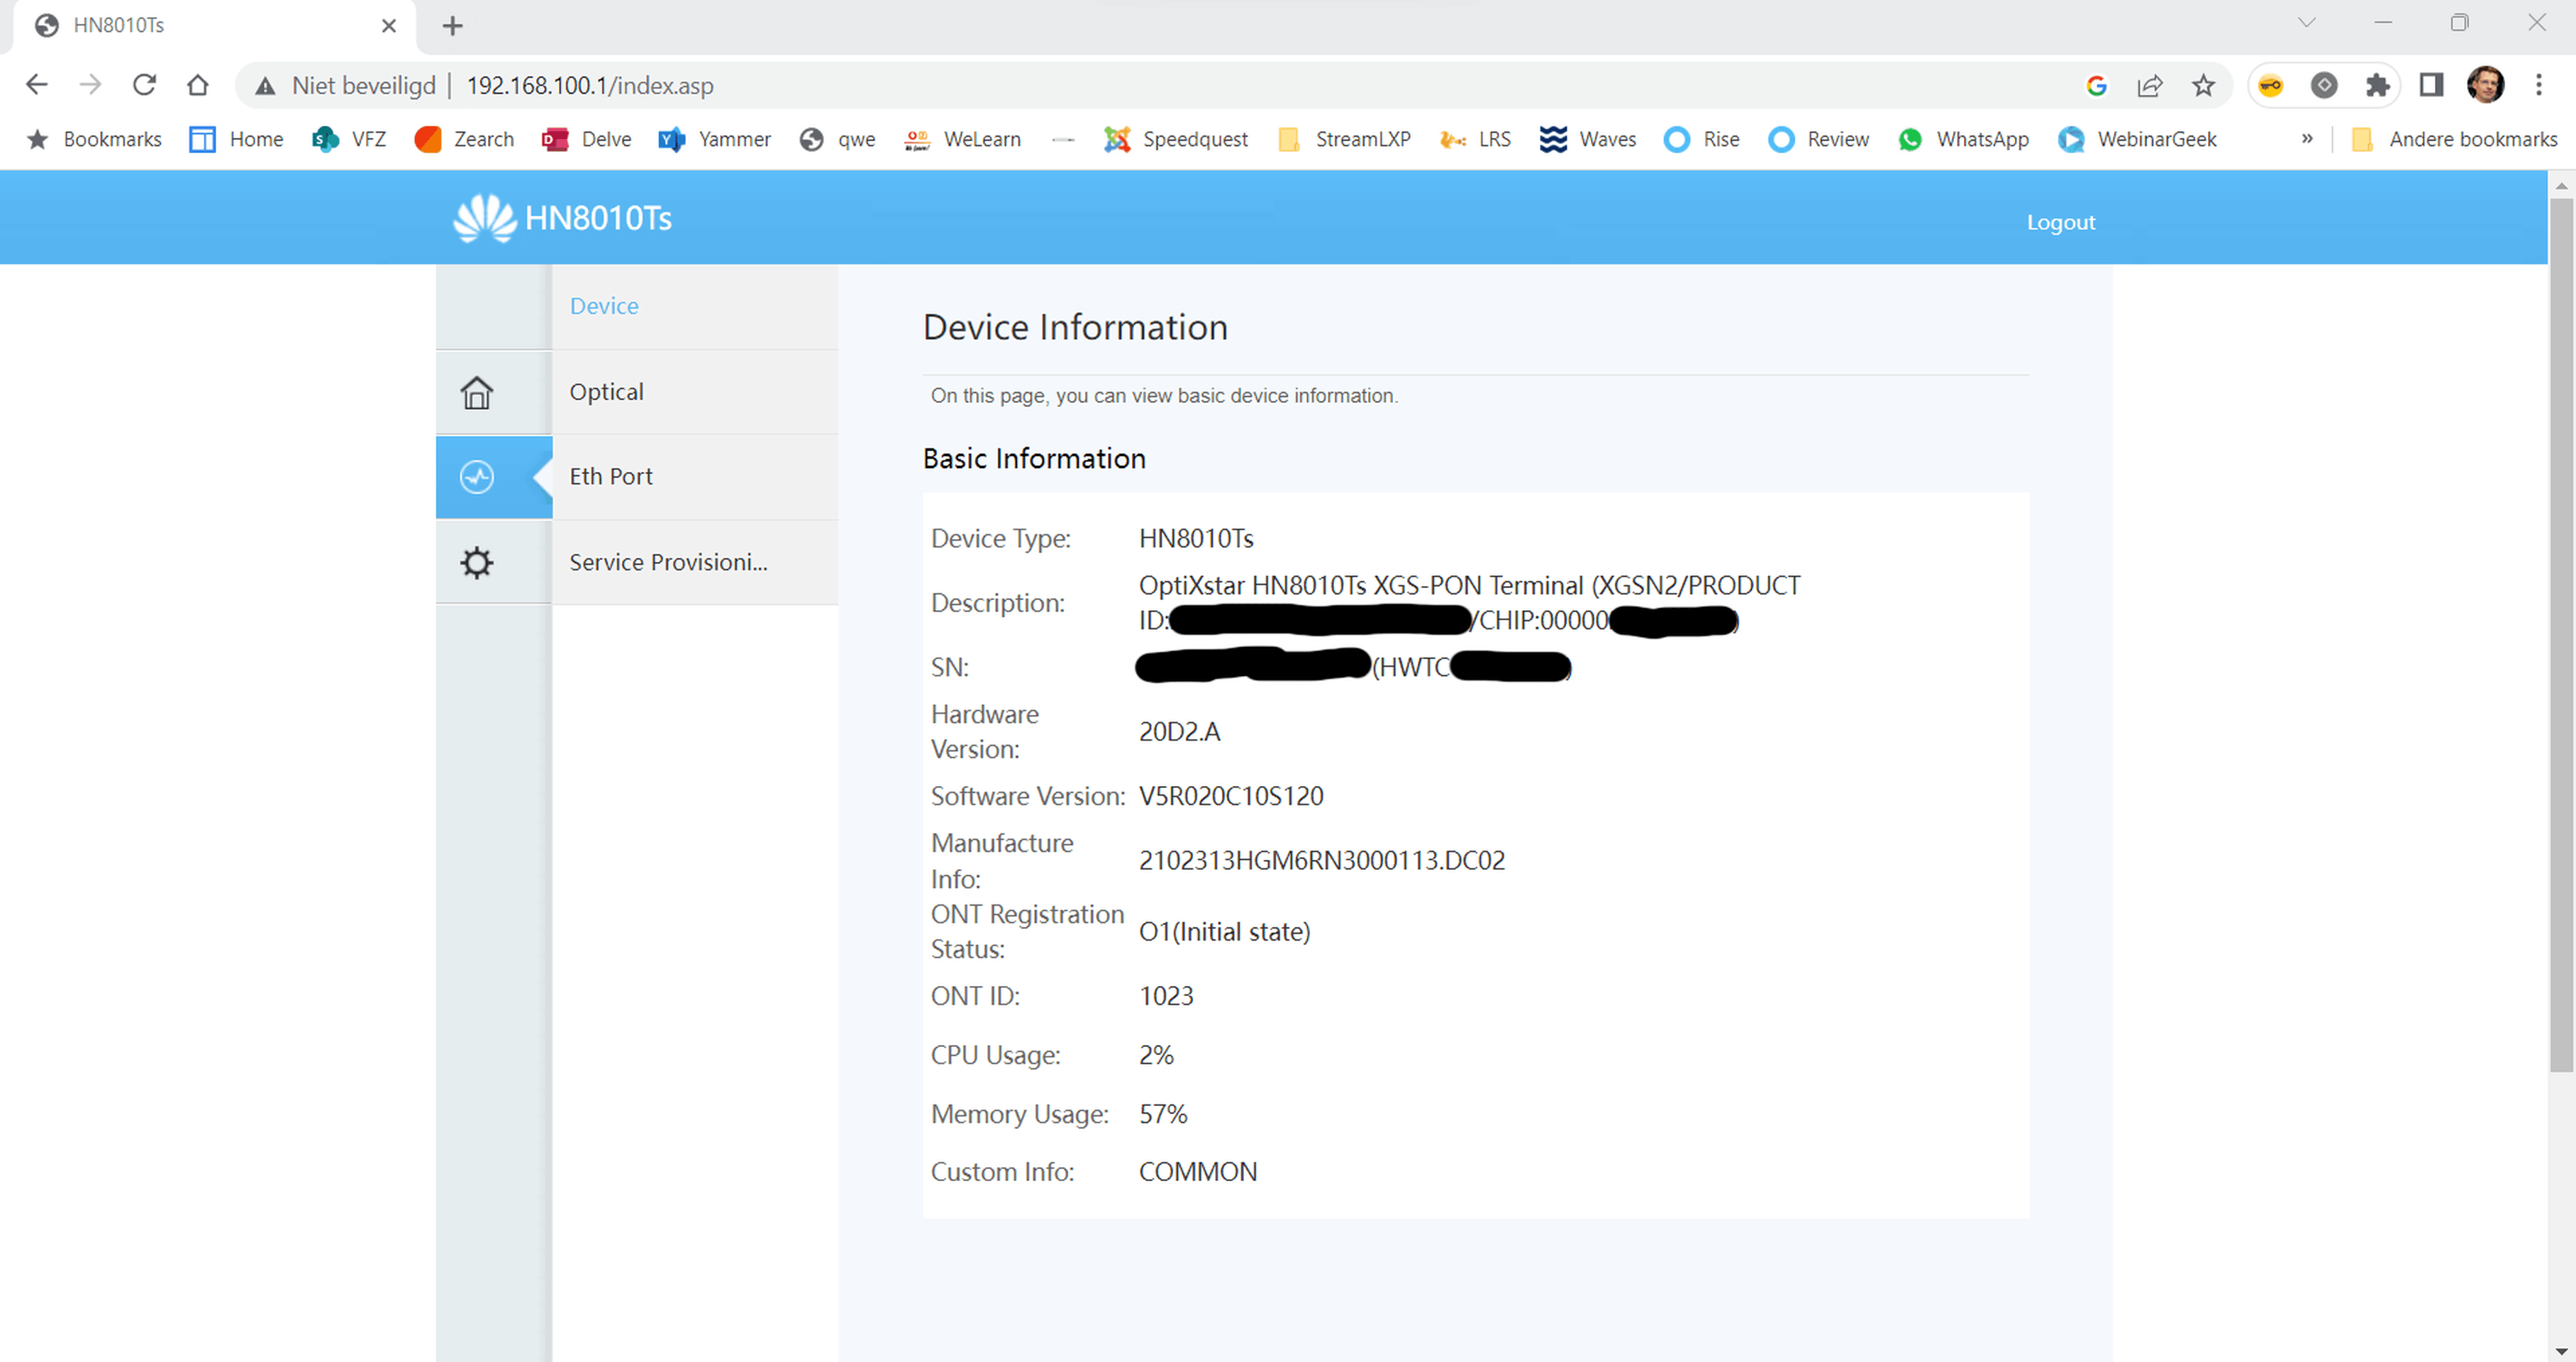Click software version V5R020C10S120
This screenshot has height=1362, width=2576.
[1231, 796]
